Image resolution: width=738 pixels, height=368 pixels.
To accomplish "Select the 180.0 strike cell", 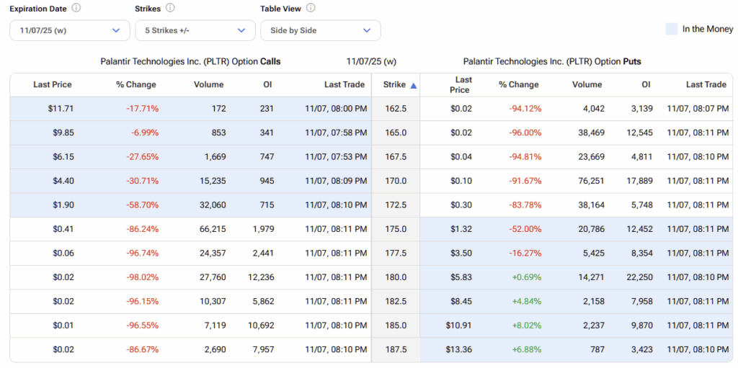I will point(395,277).
